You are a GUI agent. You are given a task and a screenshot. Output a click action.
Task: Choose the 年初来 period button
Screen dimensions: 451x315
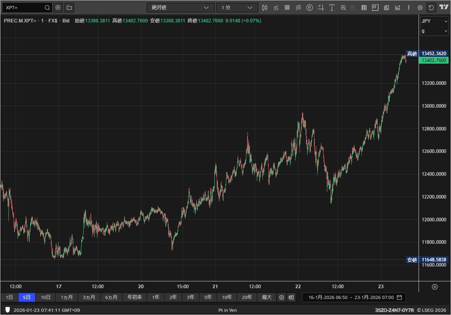pyautogui.click(x=135, y=297)
